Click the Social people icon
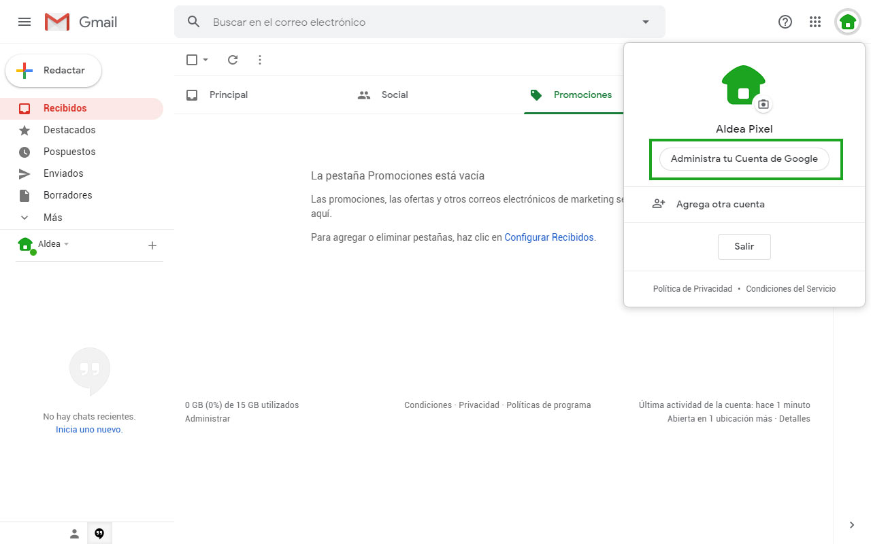This screenshot has height=544, width=871. 364,95
